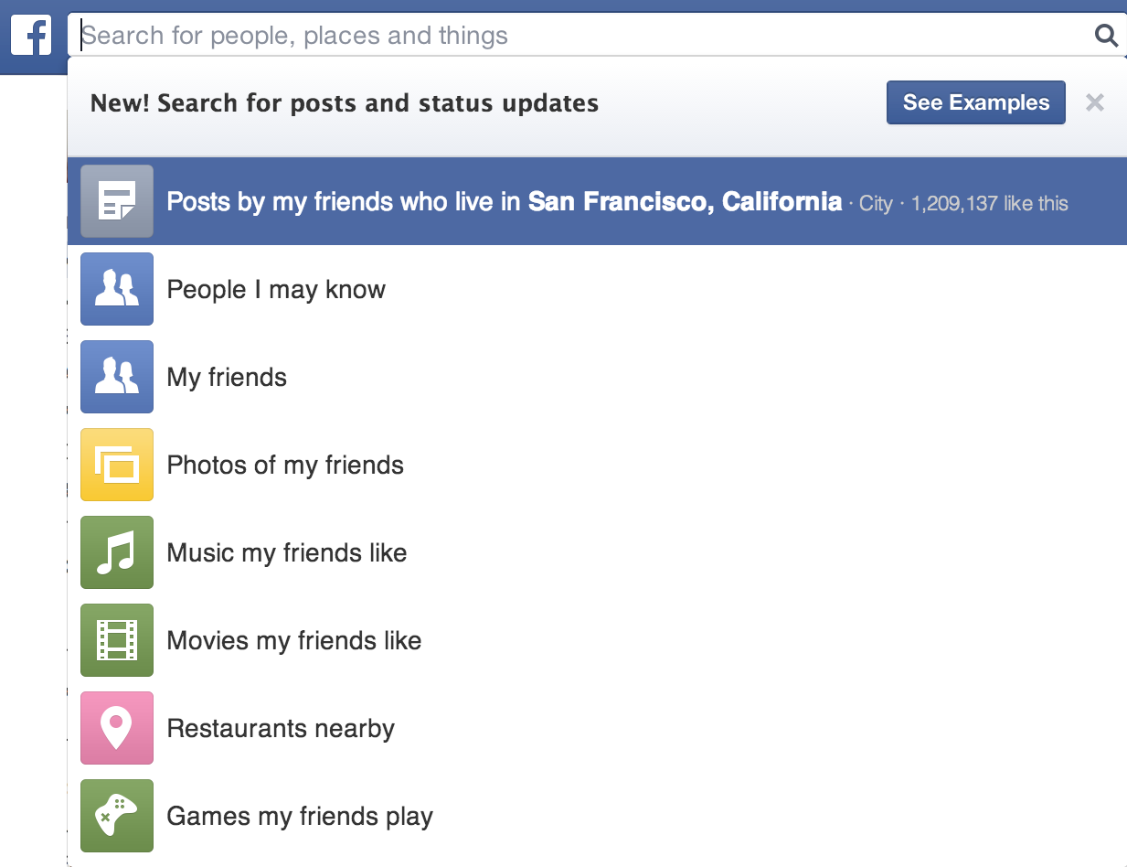This screenshot has height=867, width=1127.
Task: Click the Facebook logo icon
Action: [33, 35]
